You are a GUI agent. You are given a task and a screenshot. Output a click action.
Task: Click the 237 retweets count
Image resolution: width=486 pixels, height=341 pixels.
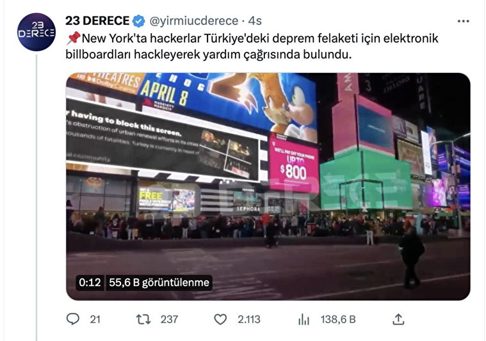[169, 319]
